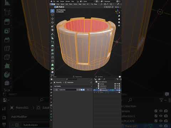171x128 pixels.
Task: Click the viewport pan hand icon
Action: click(119, 19)
